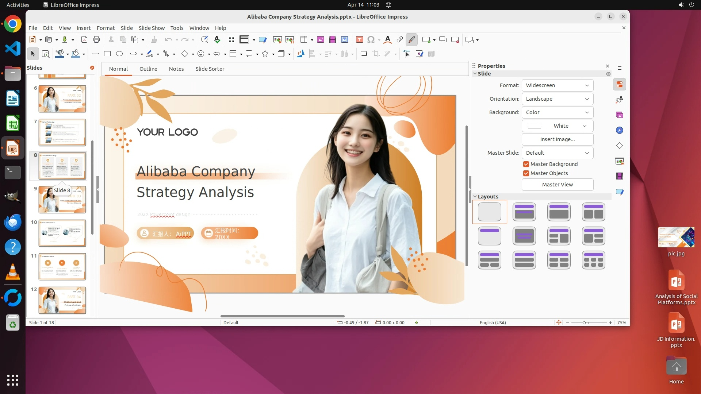Open the Master Slide dropdown
Image resolution: width=701 pixels, height=394 pixels.
point(557,153)
